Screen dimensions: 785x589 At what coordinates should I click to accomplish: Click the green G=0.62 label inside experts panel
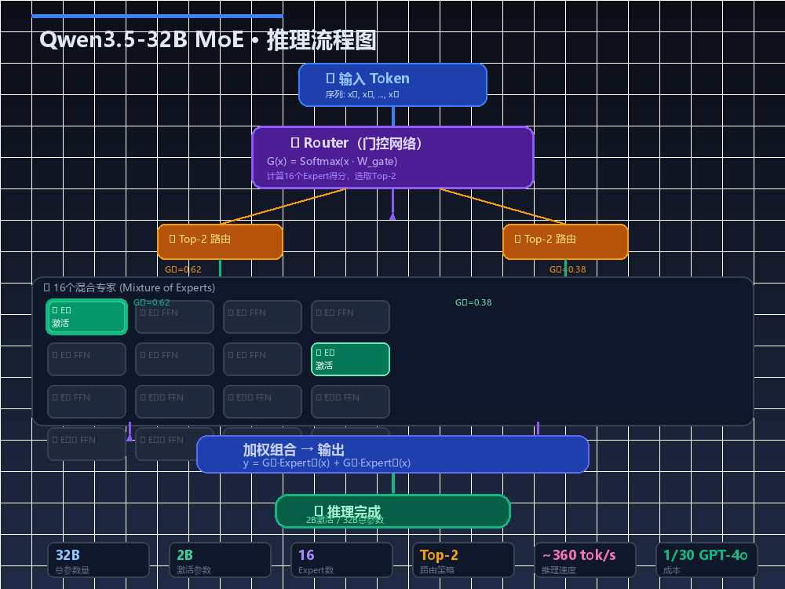[x=152, y=302]
